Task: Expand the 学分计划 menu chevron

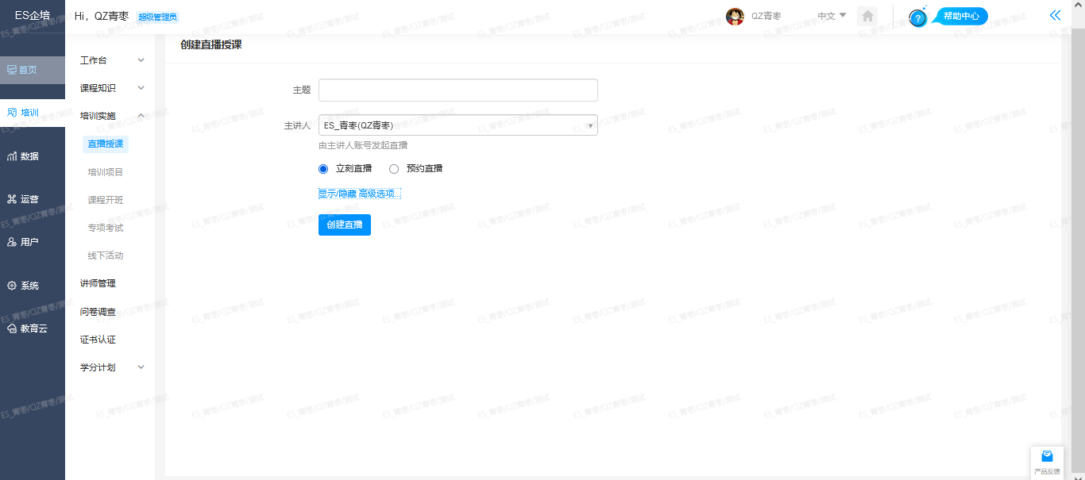Action: pyautogui.click(x=141, y=367)
